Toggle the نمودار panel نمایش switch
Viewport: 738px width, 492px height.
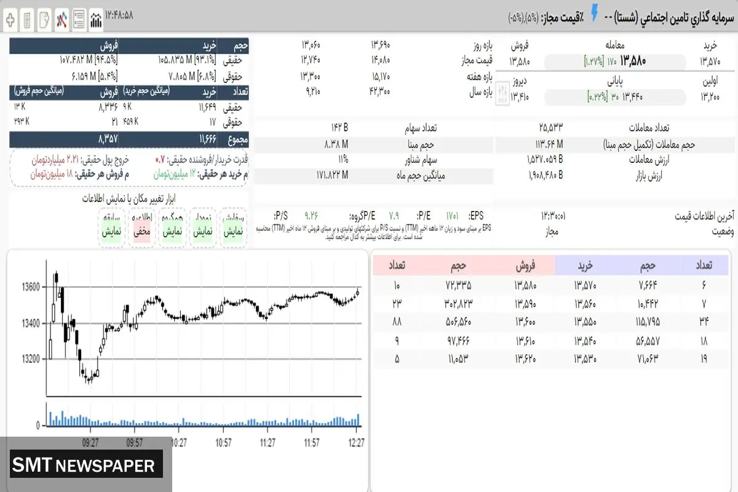[204, 232]
